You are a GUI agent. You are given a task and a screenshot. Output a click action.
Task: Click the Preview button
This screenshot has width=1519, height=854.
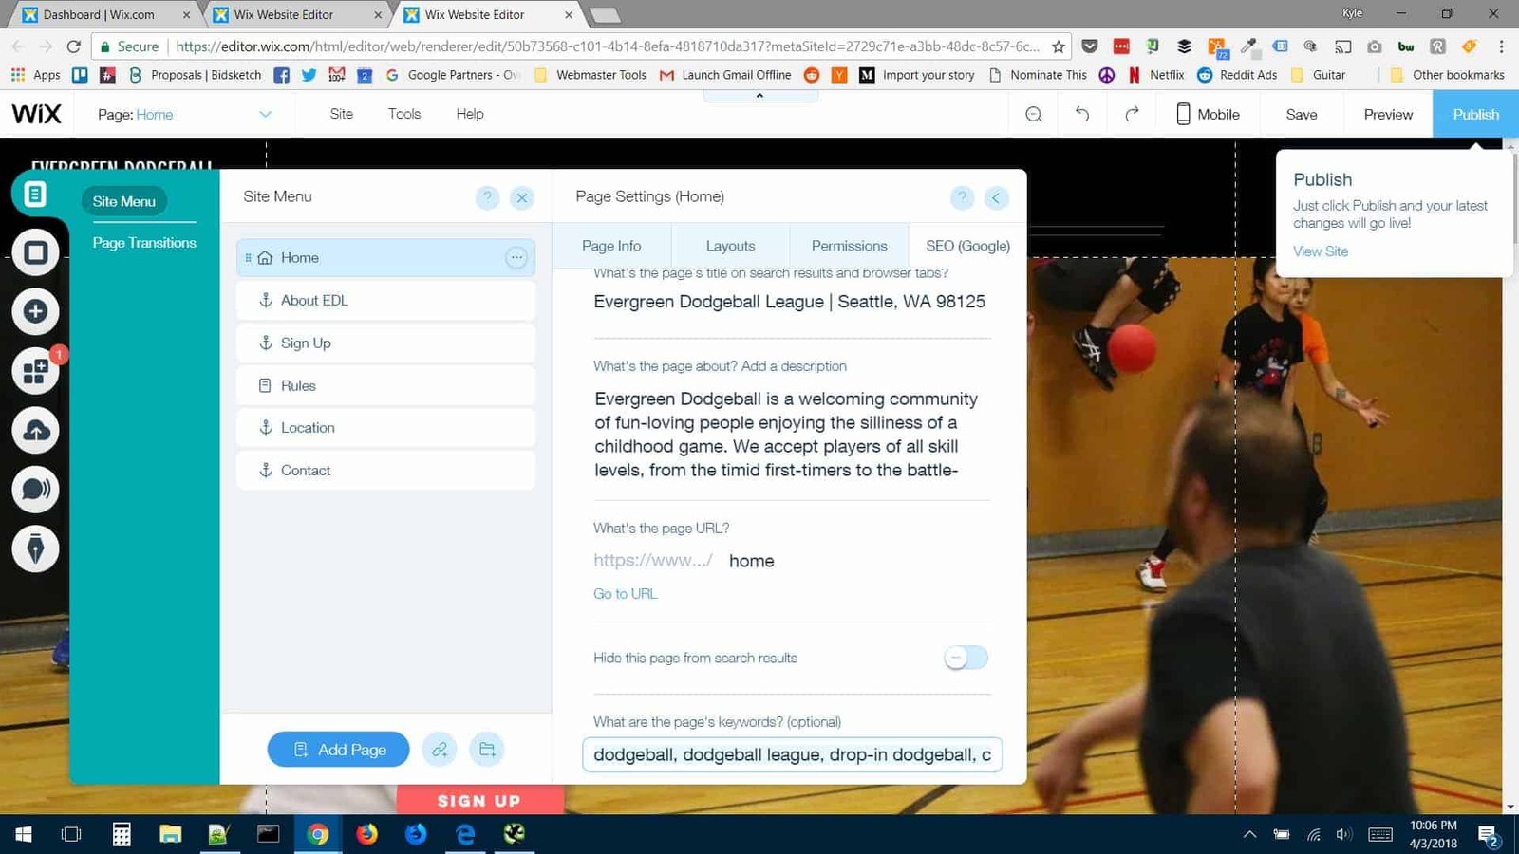(1388, 114)
